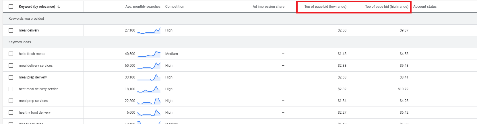The height and width of the screenshot is (124, 477).
Task: Click the best meal delivery service keyword
Action: click(x=38, y=89)
